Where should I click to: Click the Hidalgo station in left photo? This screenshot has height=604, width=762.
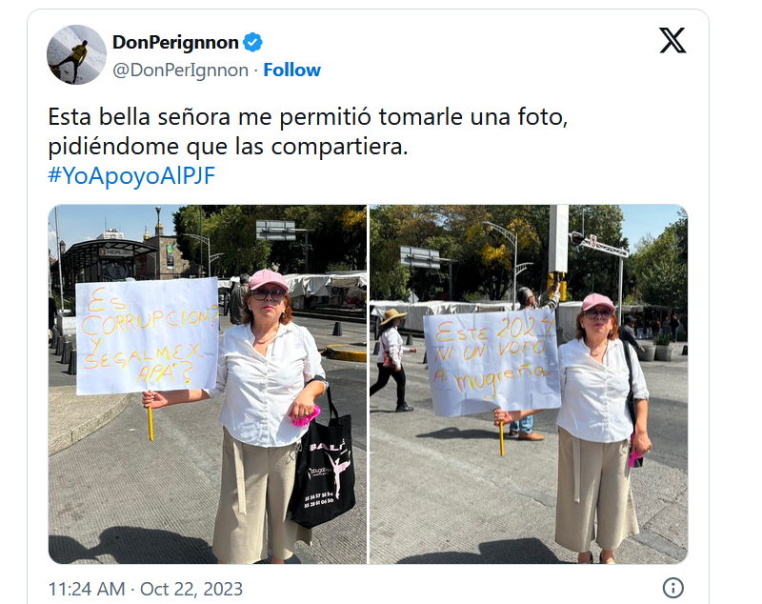[x=110, y=261]
